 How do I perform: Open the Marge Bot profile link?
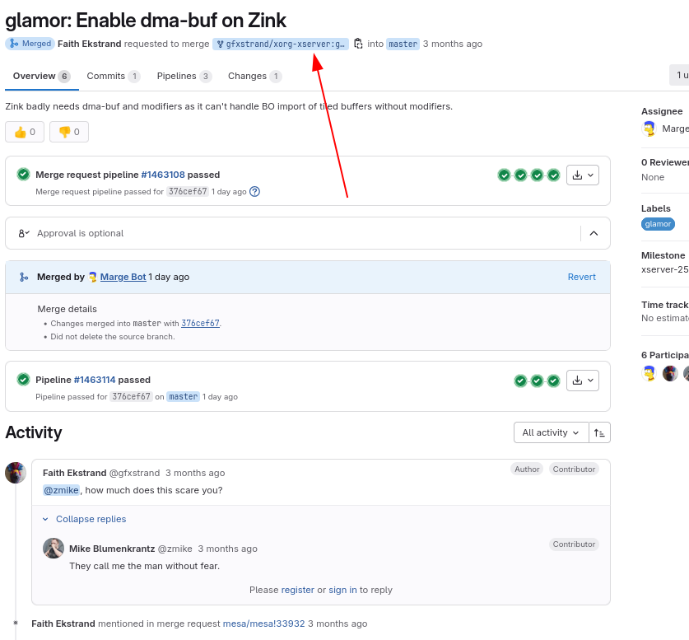coord(123,277)
